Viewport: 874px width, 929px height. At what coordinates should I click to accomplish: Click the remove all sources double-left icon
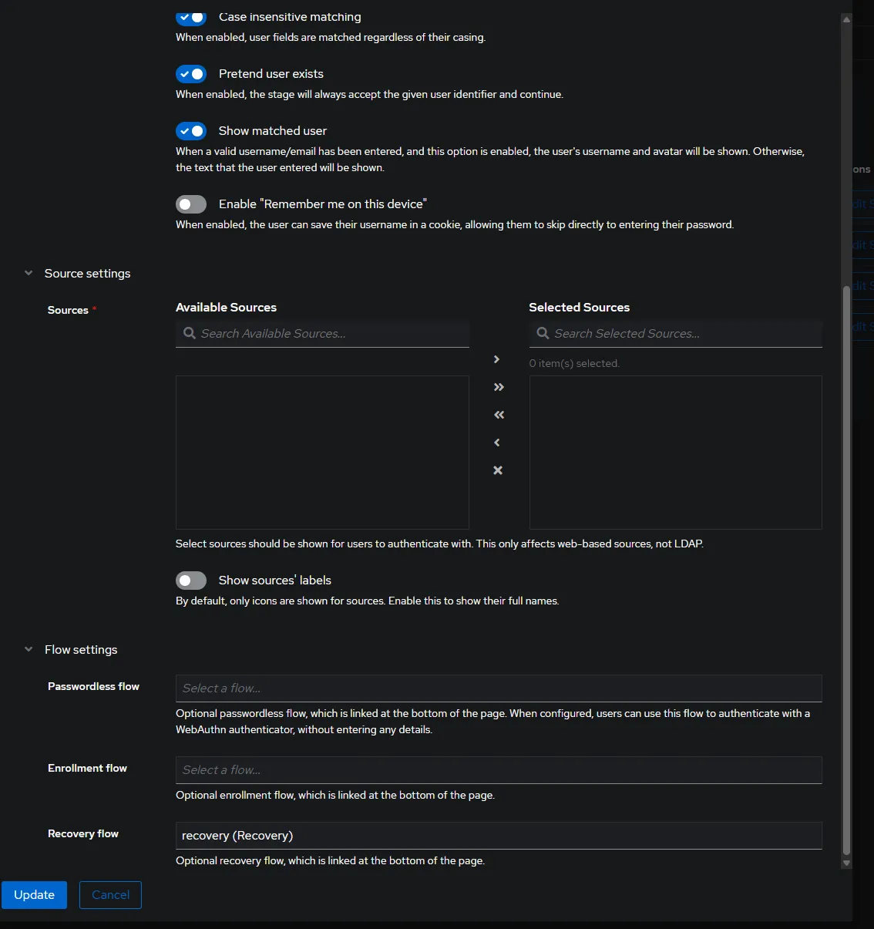tap(499, 415)
